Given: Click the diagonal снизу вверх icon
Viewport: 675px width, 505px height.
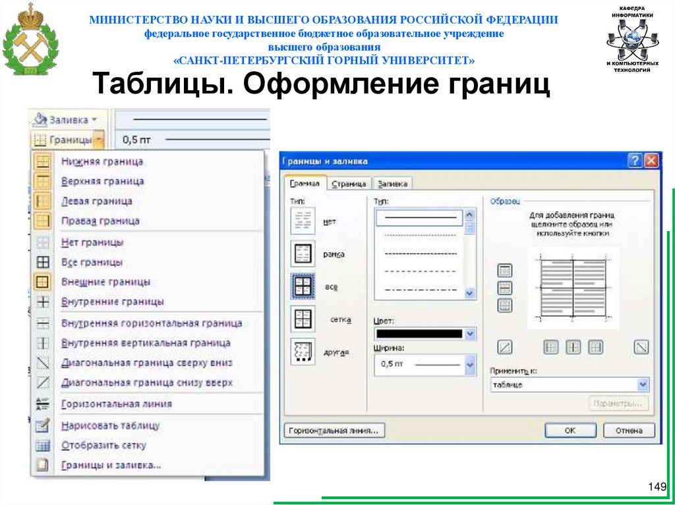Looking at the screenshot, I should point(43,383).
